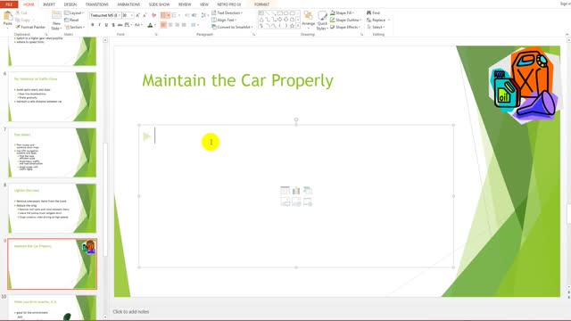The image size is (571, 321).
Task: Click the Replace button
Action: [x=378, y=20]
